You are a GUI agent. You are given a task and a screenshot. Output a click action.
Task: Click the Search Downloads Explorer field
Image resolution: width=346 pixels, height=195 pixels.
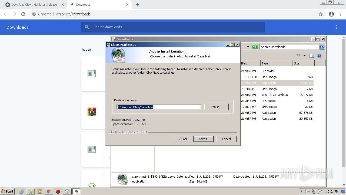pyautogui.click(x=289, y=47)
